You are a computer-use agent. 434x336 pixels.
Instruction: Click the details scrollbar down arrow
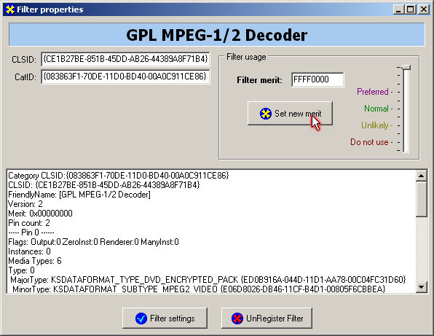point(422,287)
